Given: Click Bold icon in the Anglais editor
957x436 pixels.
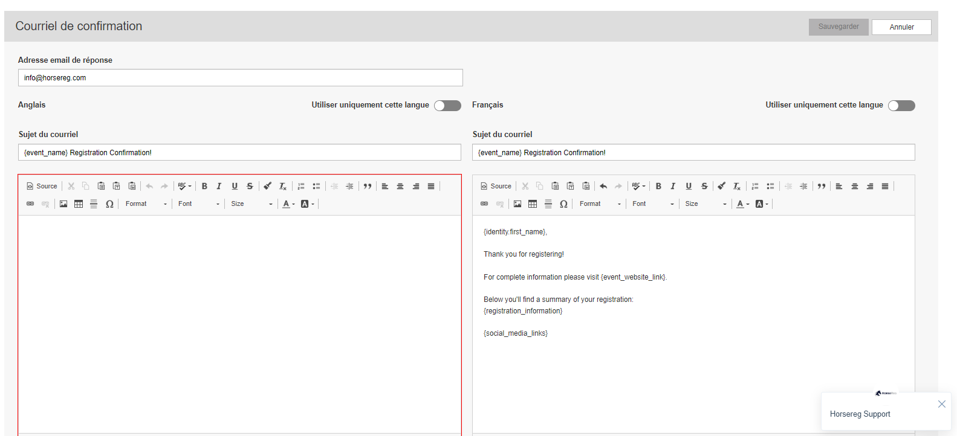Looking at the screenshot, I should (x=204, y=186).
